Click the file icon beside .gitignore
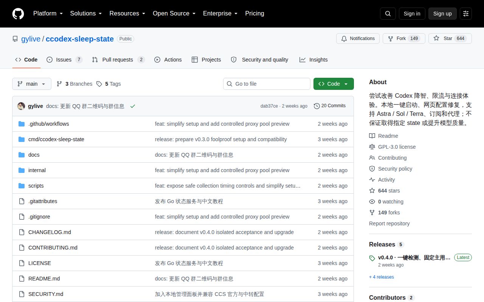The height and width of the screenshot is (302, 484). pyautogui.click(x=22, y=217)
